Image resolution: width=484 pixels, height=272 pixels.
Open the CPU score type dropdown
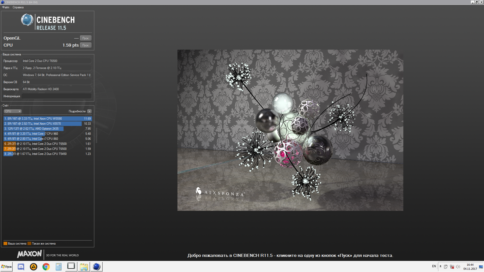[x=13, y=111]
